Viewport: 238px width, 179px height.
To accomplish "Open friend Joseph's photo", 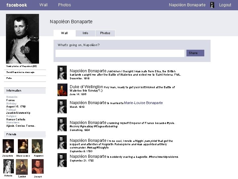I will pos(38,166).
